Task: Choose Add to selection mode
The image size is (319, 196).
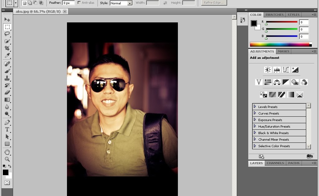Action: coord(30,3)
